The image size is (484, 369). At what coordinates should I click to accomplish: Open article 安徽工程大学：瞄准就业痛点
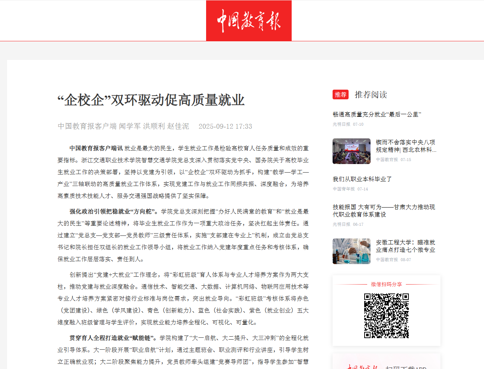405,246
